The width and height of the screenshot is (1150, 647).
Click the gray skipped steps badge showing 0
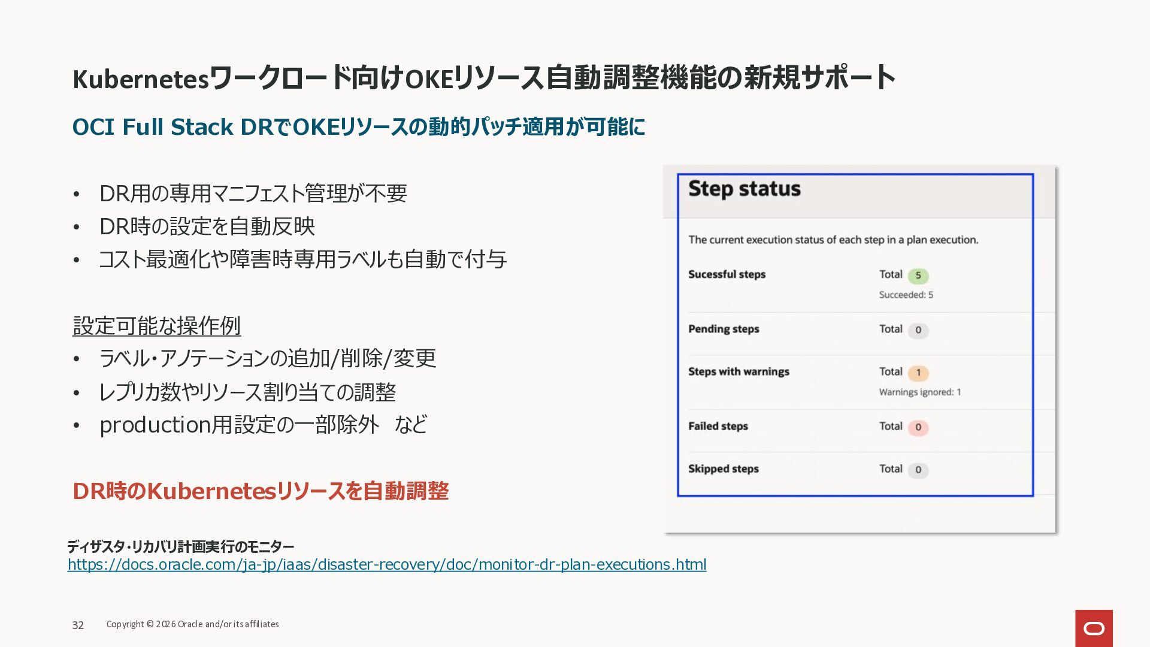pos(918,470)
